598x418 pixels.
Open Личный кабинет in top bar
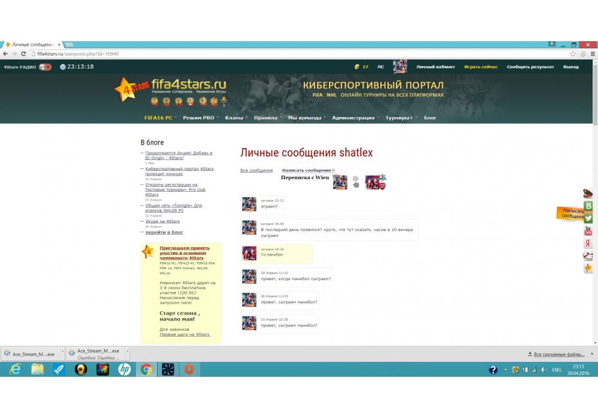coord(435,67)
